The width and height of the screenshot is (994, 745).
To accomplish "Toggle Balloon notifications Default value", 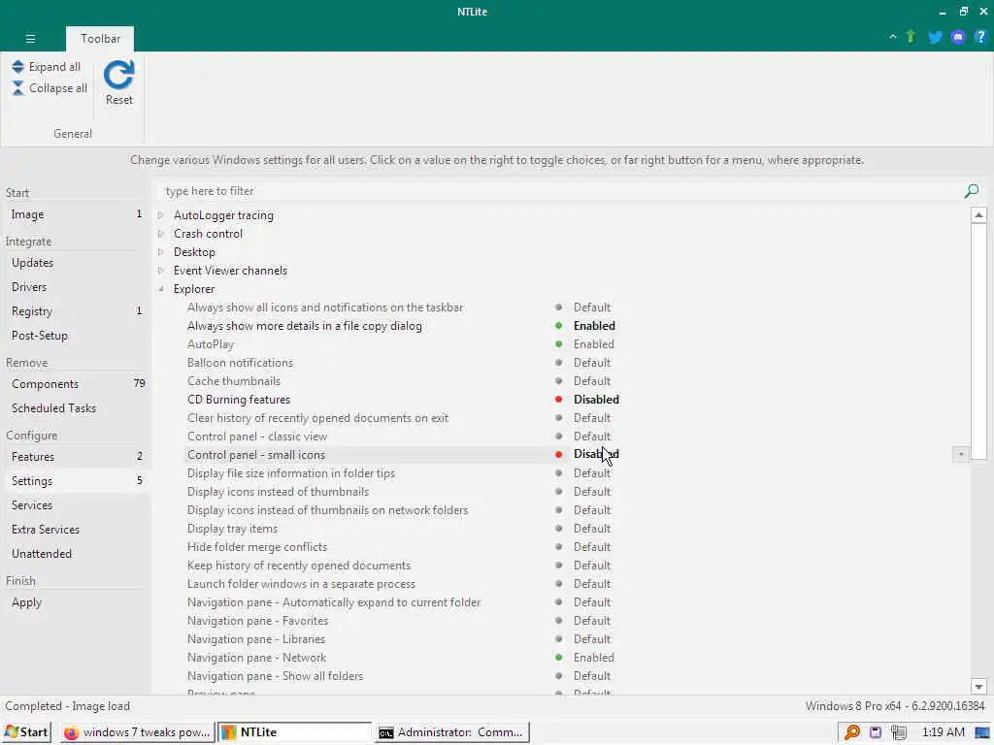I will point(591,363).
